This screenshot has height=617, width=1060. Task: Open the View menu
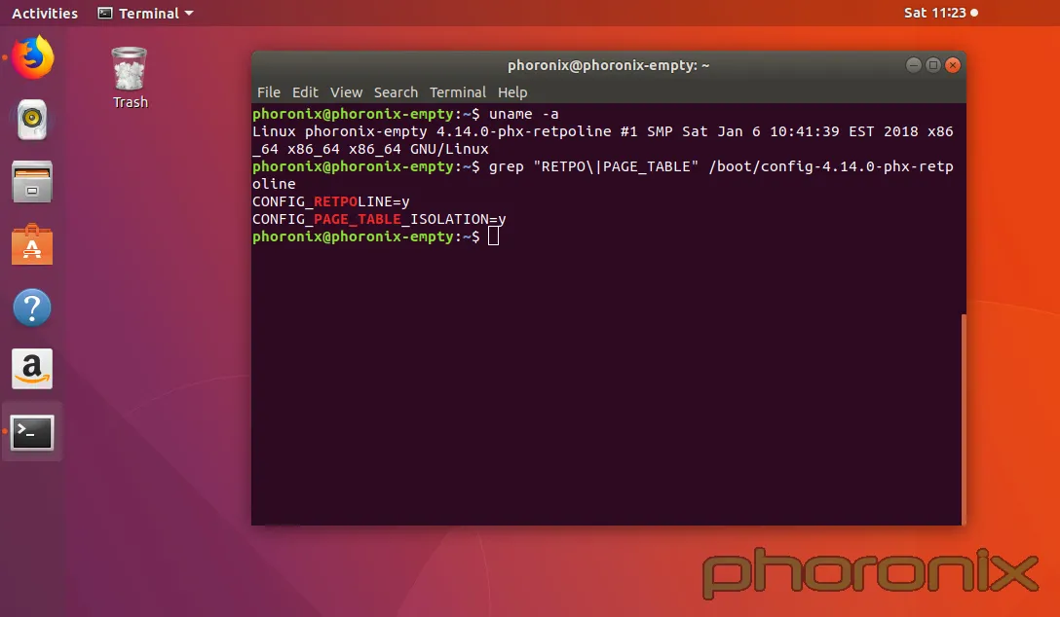tap(346, 92)
